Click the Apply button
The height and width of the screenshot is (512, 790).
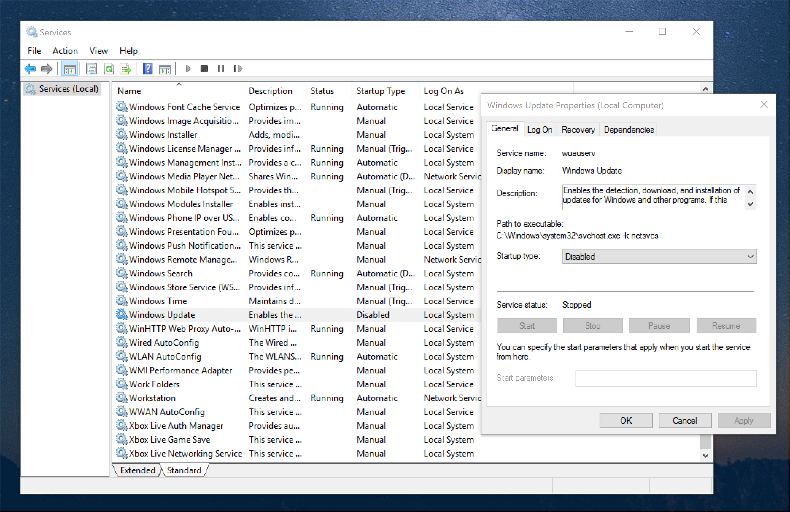click(744, 420)
